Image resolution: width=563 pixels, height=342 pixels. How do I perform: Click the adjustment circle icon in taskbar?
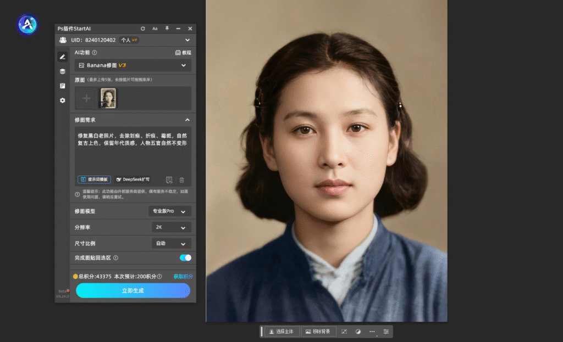pyautogui.click(x=358, y=332)
